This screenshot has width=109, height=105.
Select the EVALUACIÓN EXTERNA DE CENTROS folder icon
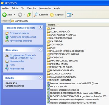click(x=48, y=51)
